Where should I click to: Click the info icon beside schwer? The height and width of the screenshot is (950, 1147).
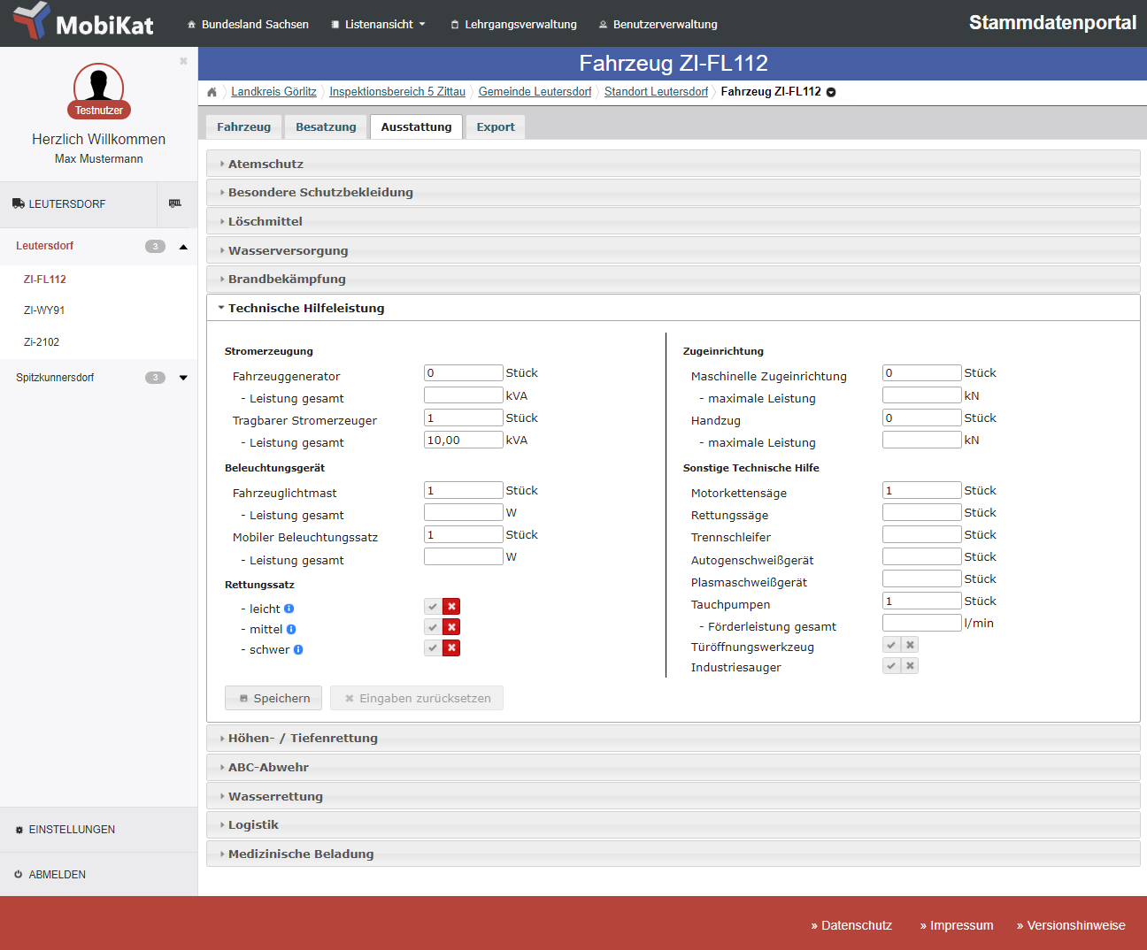coord(298,649)
